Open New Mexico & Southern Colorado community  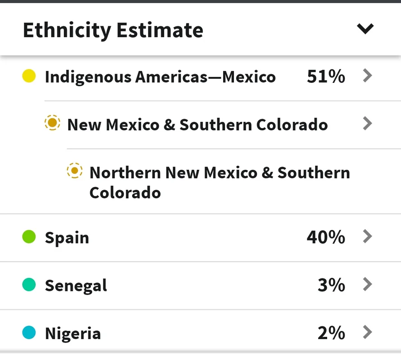click(197, 124)
